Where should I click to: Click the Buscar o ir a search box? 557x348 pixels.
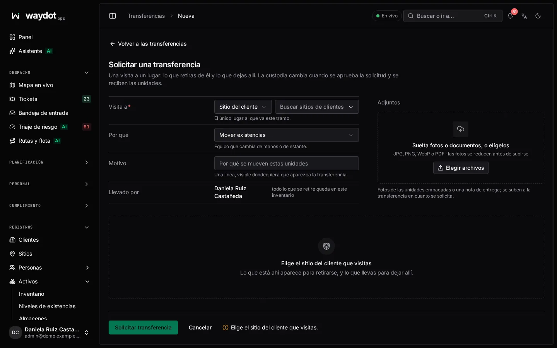(453, 16)
